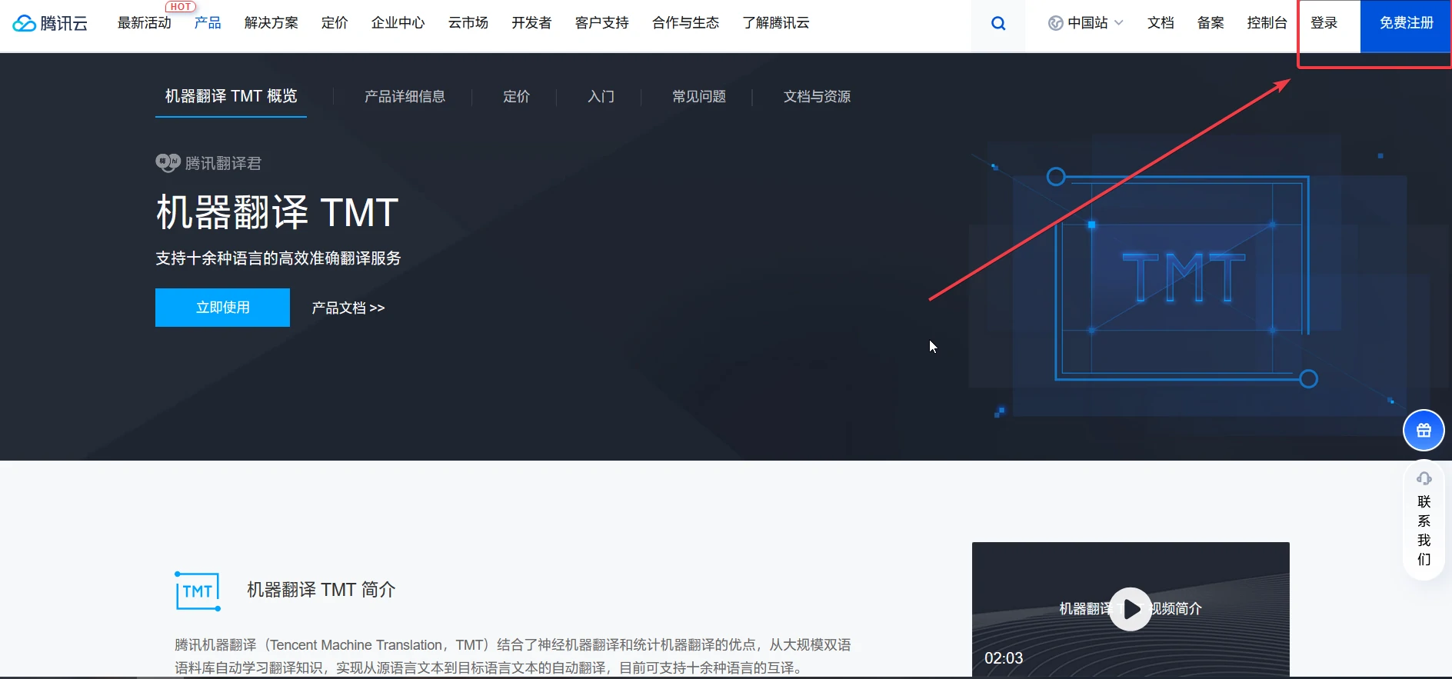
Task: Open the 控制台 console link
Action: coord(1267,23)
